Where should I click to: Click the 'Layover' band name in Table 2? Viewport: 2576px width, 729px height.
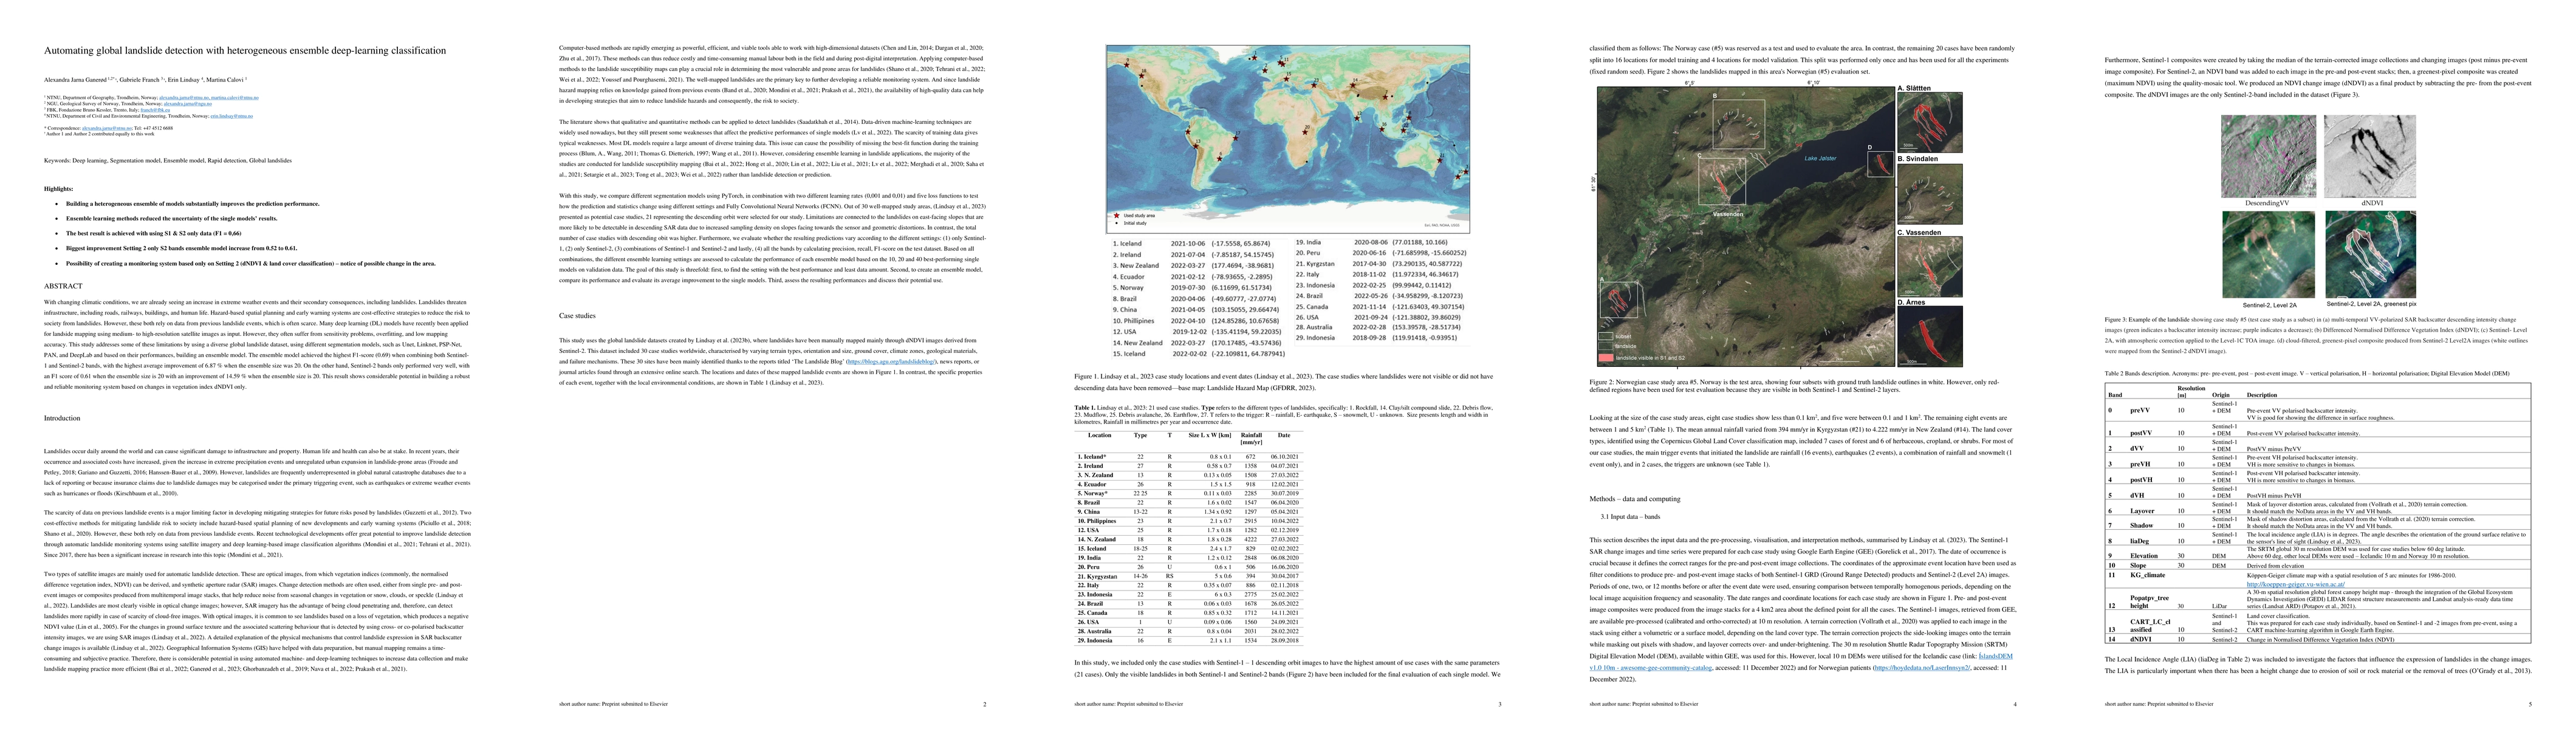click(x=2142, y=512)
